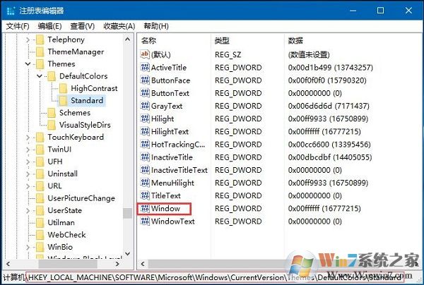Click the VisualStyleDirs folder icon
424x285 pixels.
tap(52, 125)
